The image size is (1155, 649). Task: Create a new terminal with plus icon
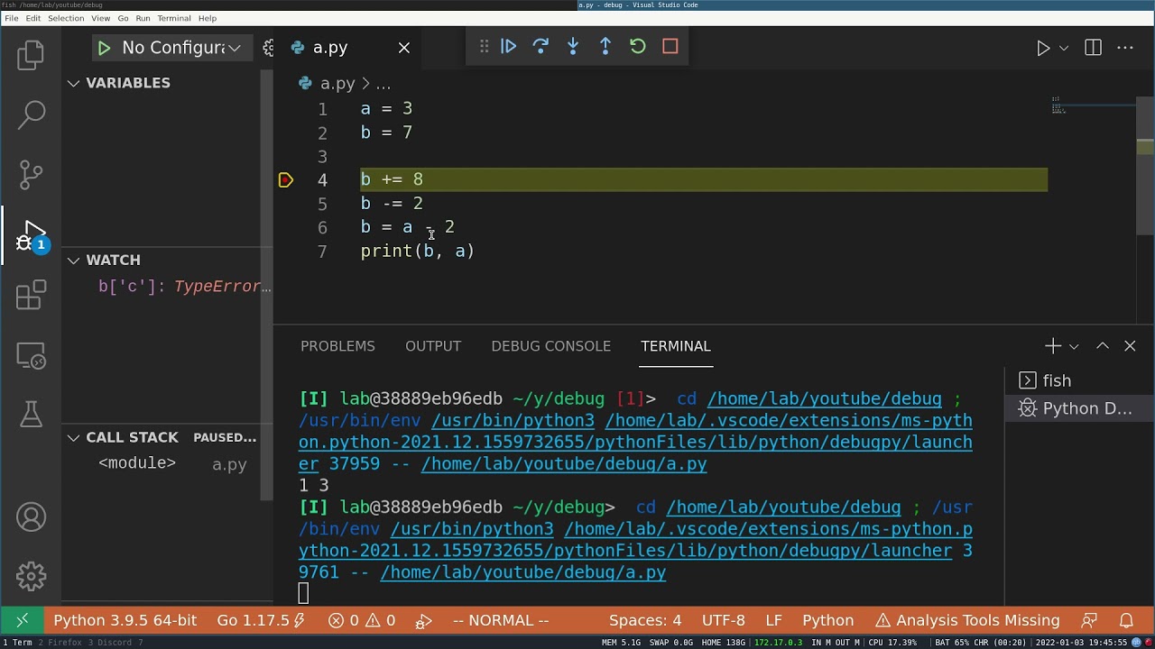pyautogui.click(x=1052, y=346)
